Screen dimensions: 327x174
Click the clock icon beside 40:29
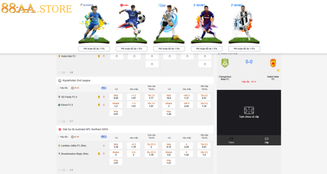click(x=72, y=88)
